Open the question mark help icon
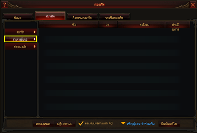 pos(5,5)
